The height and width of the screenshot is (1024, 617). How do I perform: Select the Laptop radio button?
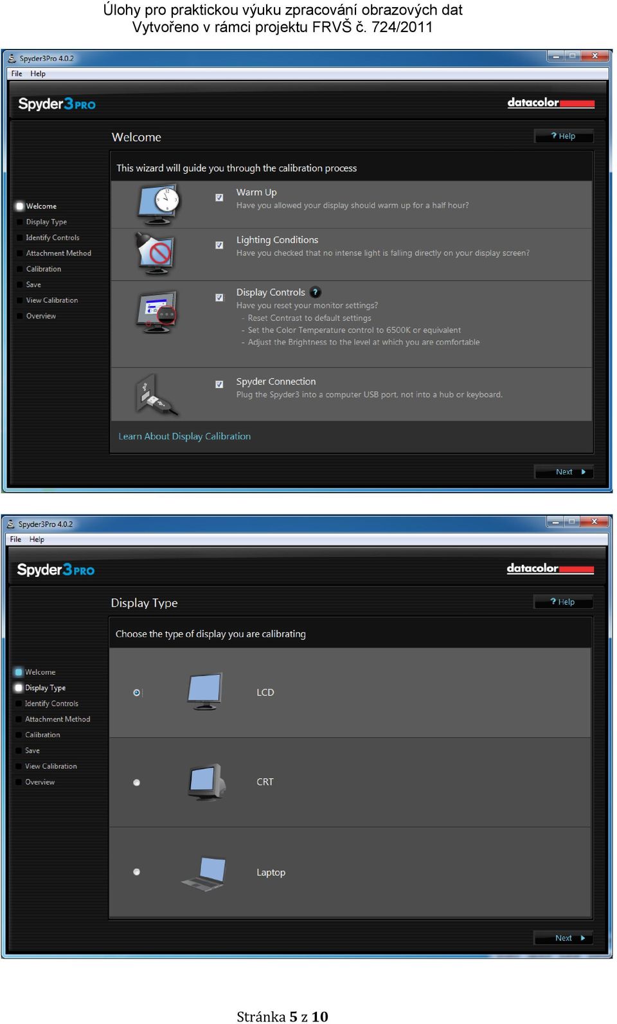(x=136, y=872)
